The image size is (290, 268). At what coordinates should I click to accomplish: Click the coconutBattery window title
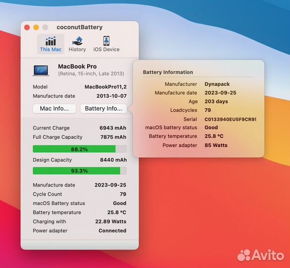tap(79, 27)
